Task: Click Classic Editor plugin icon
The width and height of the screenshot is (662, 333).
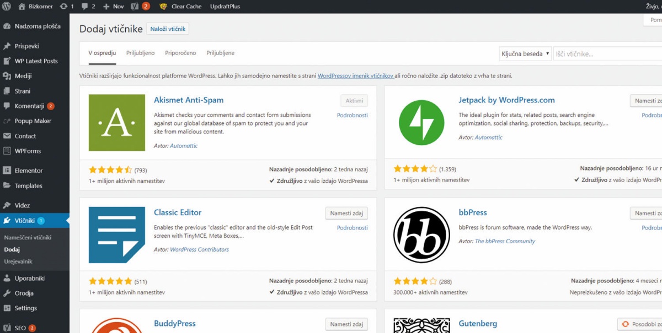Action: click(117, 235)
